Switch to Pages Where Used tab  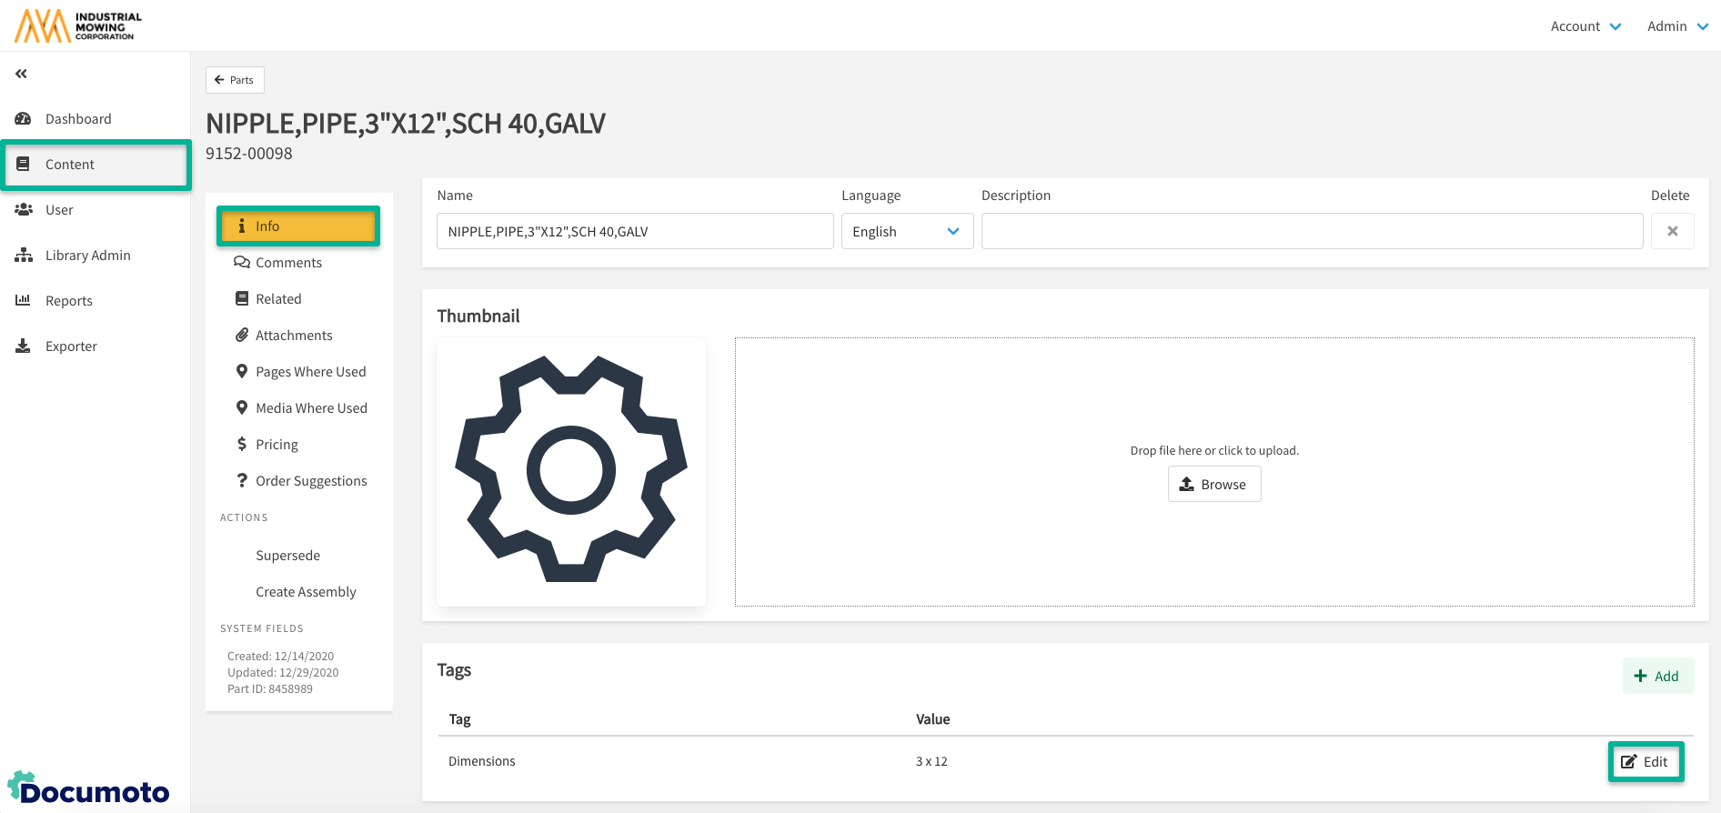[x=310, y=372]
